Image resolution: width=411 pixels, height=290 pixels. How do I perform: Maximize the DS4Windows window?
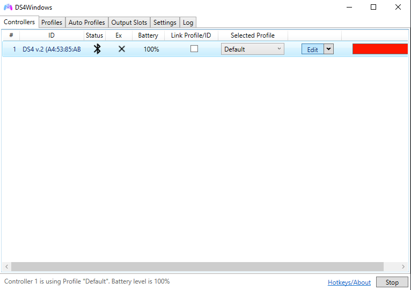373,7
